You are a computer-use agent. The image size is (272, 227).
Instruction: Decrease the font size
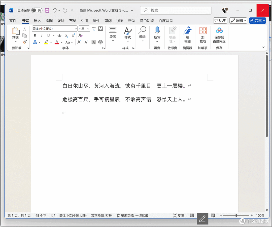pos(86,42)
